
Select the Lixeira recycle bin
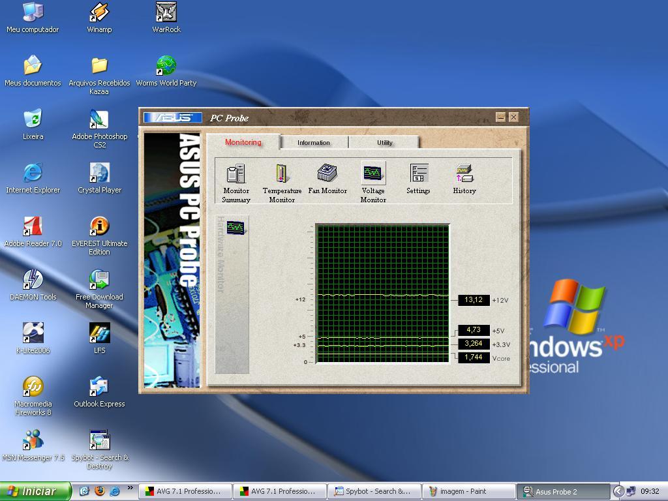coord(33,125)
